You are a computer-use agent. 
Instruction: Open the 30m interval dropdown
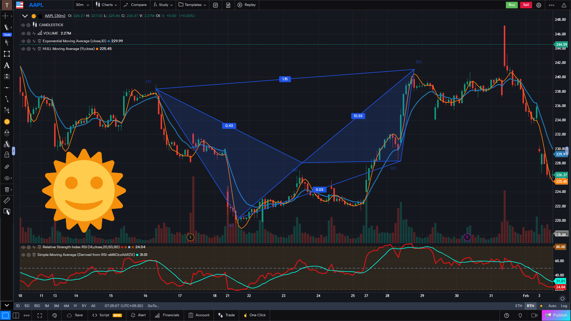(82, 5)
